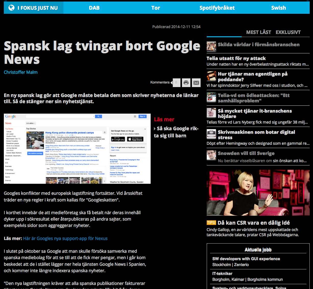Open Aktuella jobb heading
The height and width of the screenshot is (289, 313).
coord(258,250)
